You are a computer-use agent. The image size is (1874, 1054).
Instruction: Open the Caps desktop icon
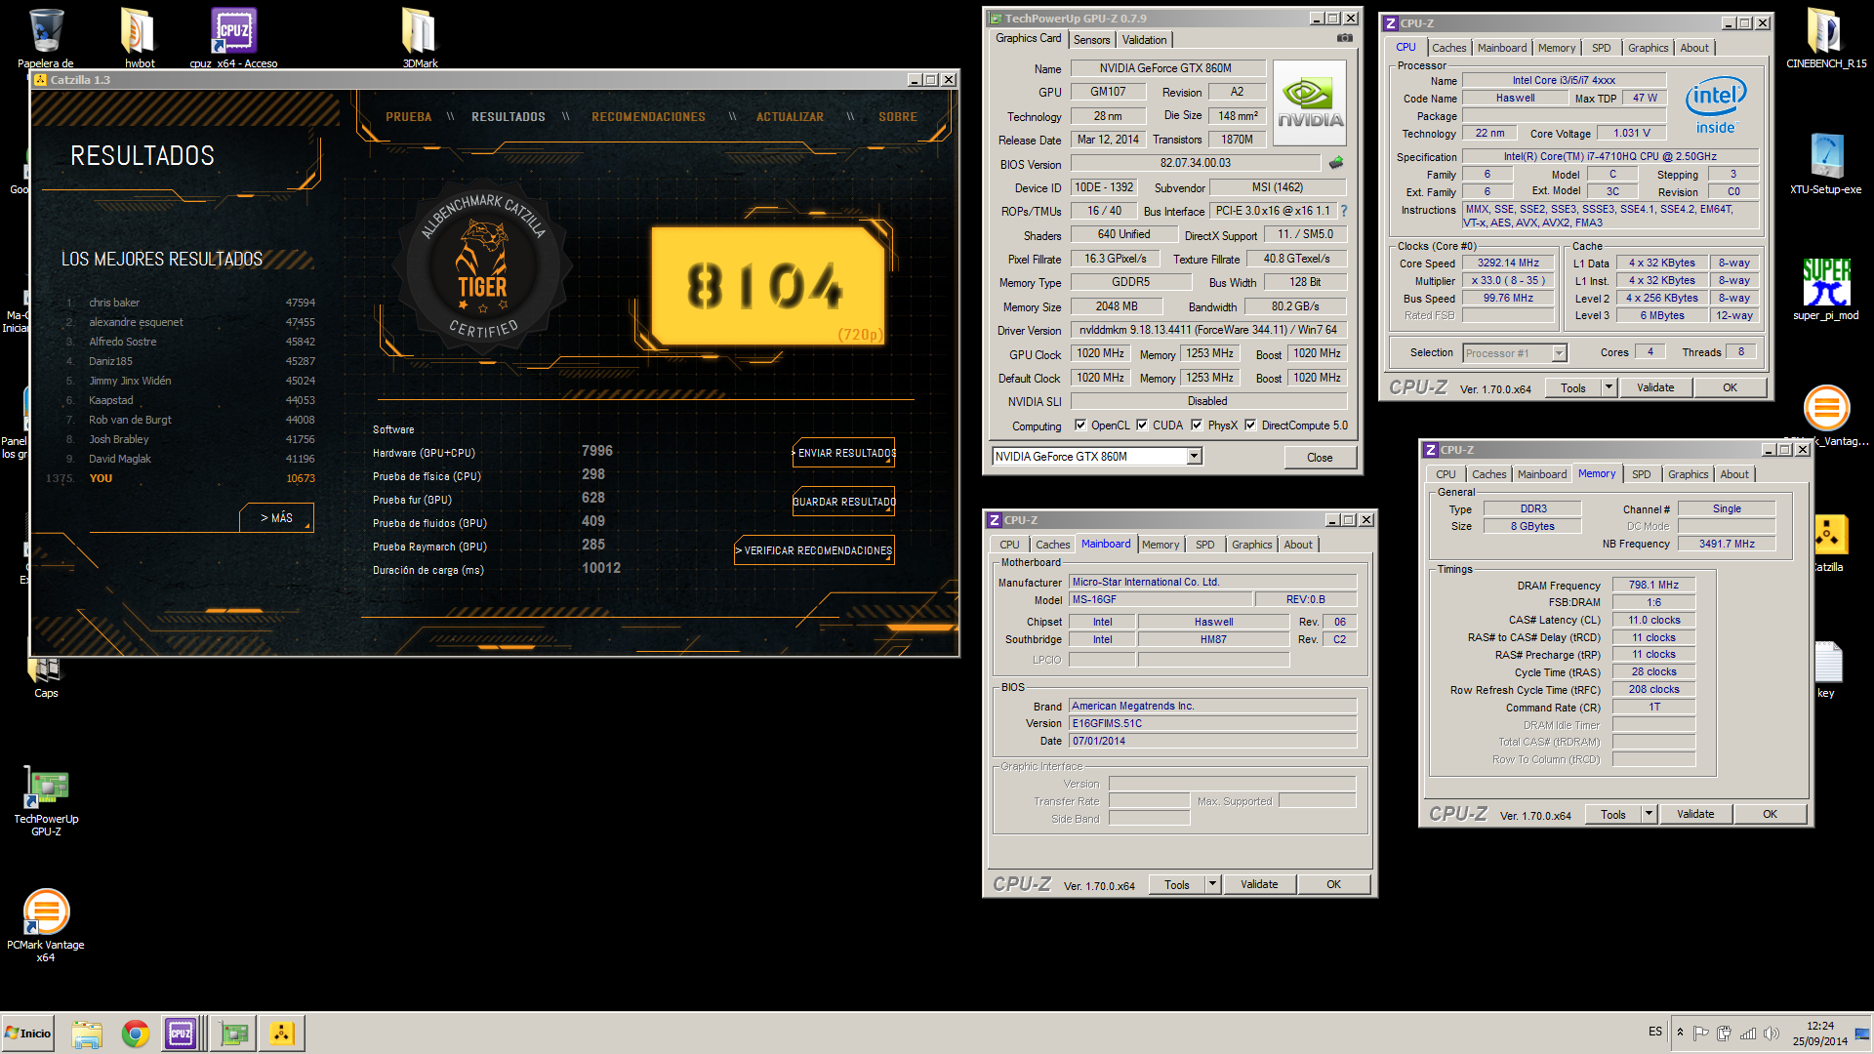pyautogui.click(x=46, y=677)
